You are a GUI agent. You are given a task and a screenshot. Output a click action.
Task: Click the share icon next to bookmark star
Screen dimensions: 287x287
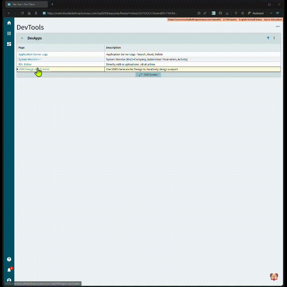pyautogui.click(x=205, y=13)
